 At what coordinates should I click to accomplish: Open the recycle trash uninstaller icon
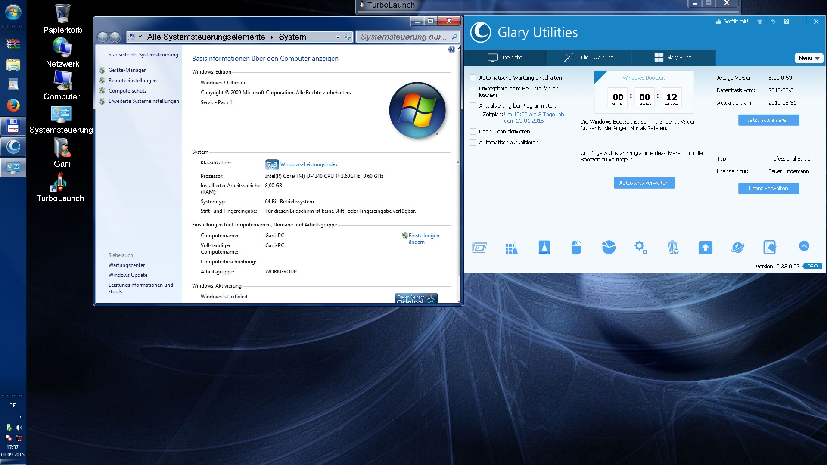point(673,248)
